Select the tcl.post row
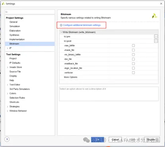This screenshot has height=147, width=165. (x=109, y=41)
